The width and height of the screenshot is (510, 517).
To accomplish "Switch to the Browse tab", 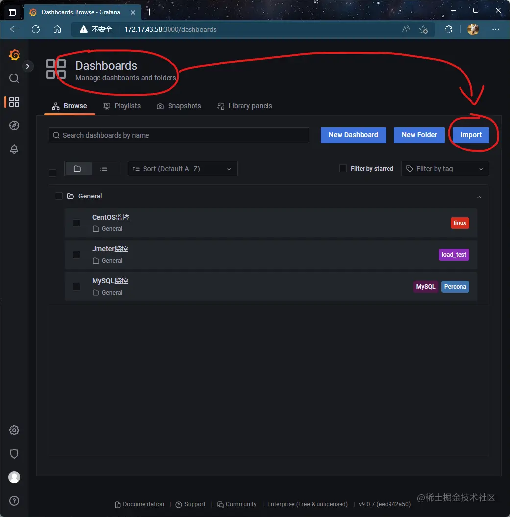I will [70, 106].
